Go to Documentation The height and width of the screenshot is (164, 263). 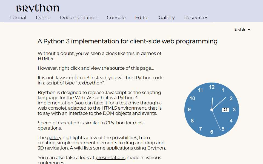click(79, 17)
